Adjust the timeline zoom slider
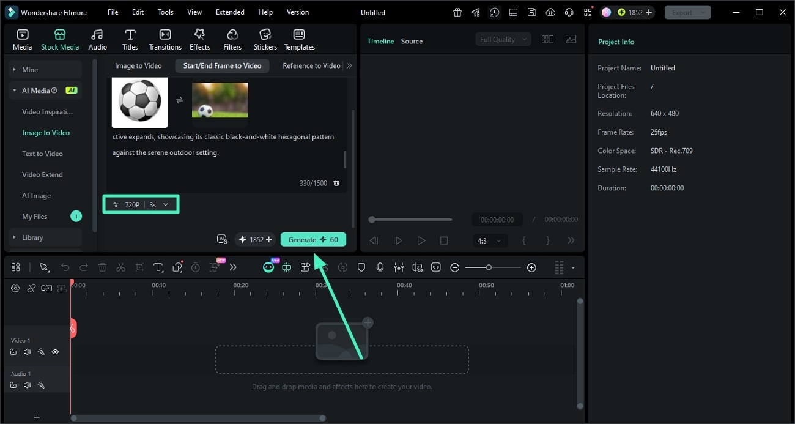Image resolution: width=795 pixels, height=424 pixels. pos(490,267)
